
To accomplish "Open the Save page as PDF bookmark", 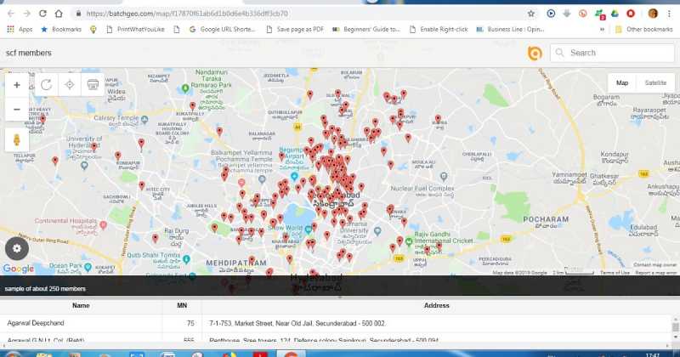I will [x=295, y=30].
